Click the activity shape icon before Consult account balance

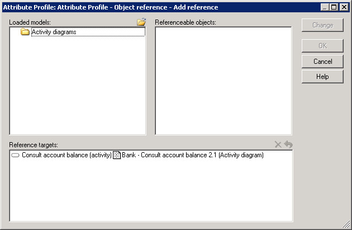(x=15, y=155)
